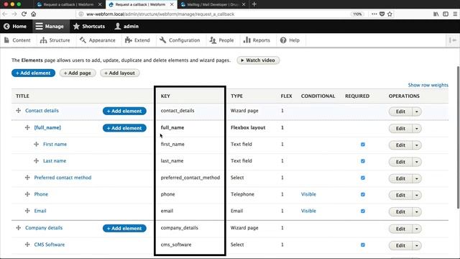The height and width of the screenshot is (259, 460).
Task: Click Edit button for Email row
Action: [400, 212]
